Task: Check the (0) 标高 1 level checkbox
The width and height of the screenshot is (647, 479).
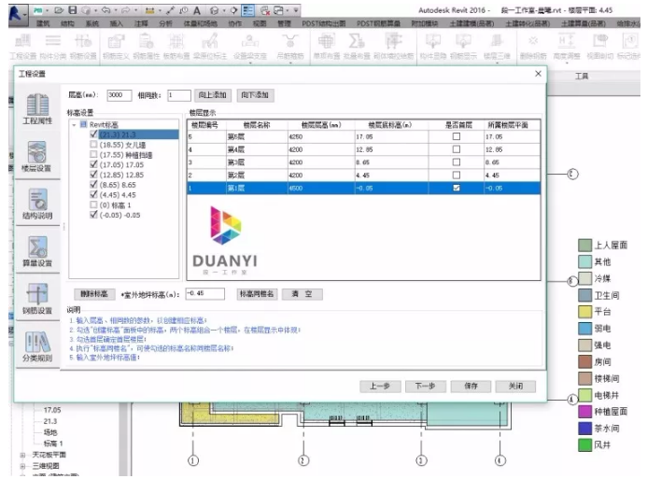Action: click(93, 204)
